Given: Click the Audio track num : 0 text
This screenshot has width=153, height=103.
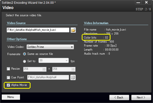Looking at the screenshot, I should 97,54.
